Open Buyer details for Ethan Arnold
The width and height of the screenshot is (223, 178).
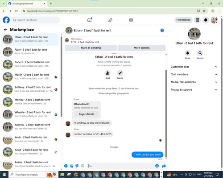(x=87, y=114)
